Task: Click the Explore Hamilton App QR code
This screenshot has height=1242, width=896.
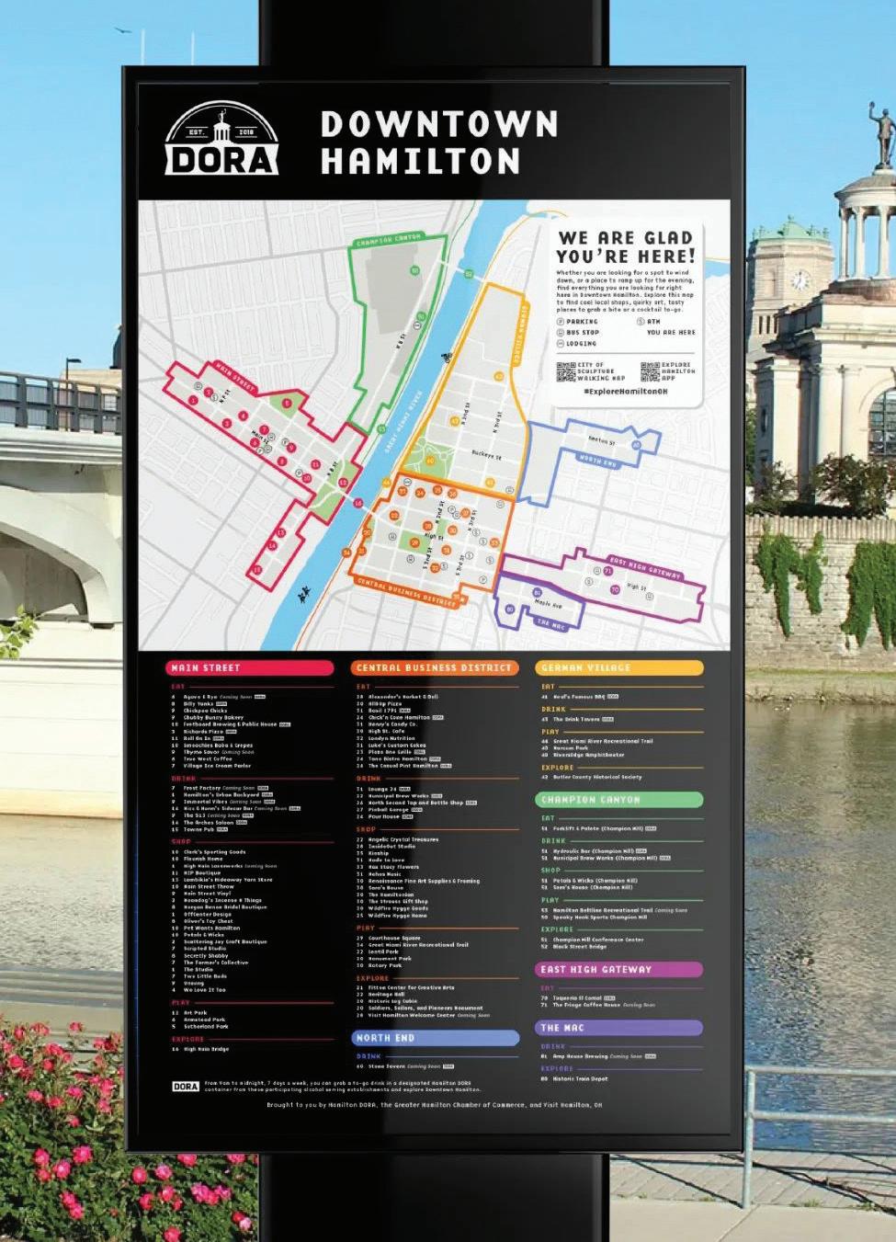Action: pos(650,371)
